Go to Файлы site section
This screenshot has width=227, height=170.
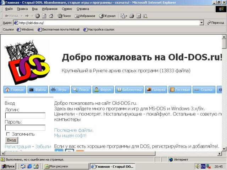38,90
